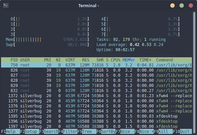Sort by the TIME+ column header
The width and height of the screenshot is (197, 135).
(145, 60)
